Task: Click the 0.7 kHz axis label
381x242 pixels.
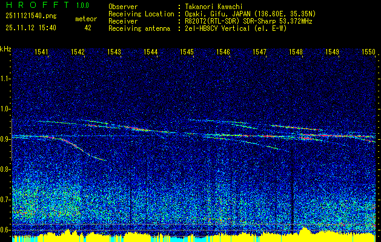Action: (x=5, y=200)
